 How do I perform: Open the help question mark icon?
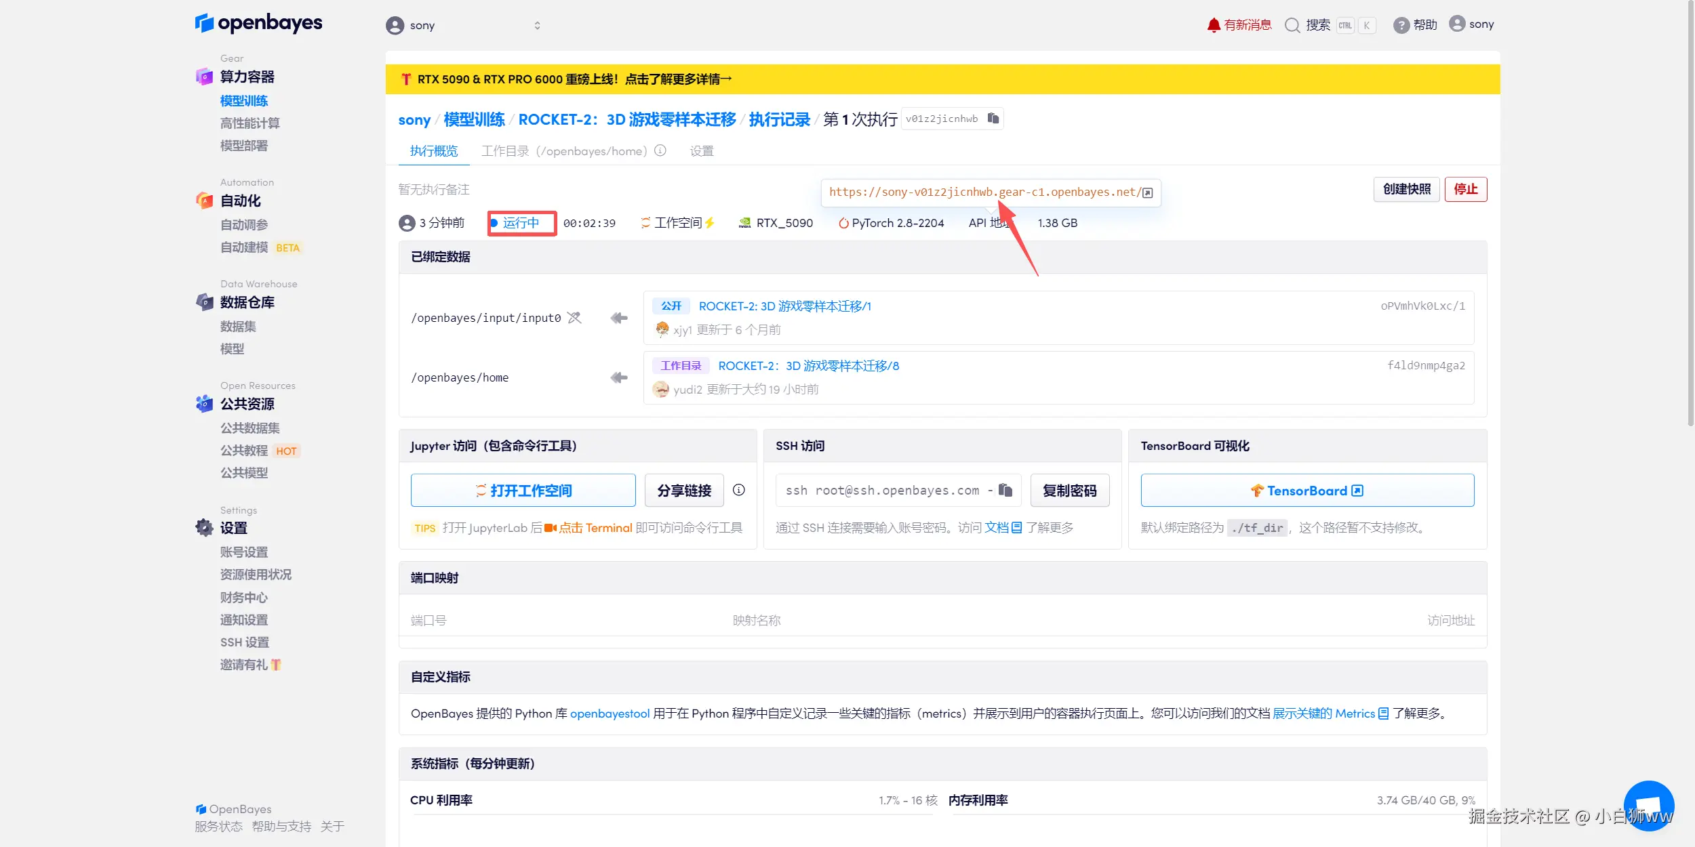pos(1401,25)
